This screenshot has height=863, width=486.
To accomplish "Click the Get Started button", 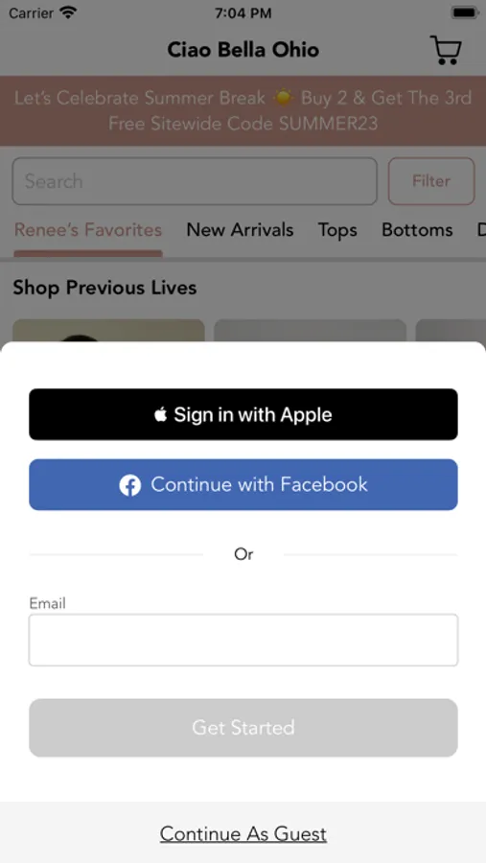I will pyautogui.click(x=243, y=728).
